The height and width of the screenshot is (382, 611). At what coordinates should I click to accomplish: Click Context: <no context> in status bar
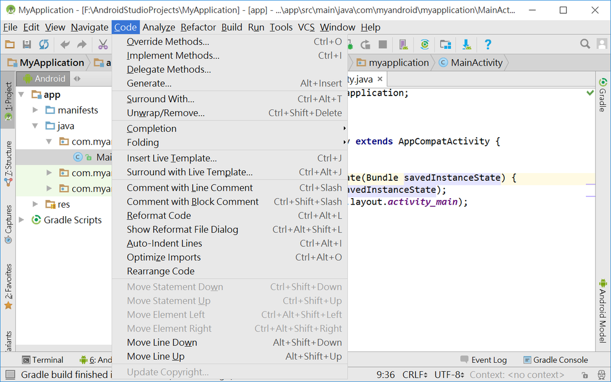click(x=517, y=375)
